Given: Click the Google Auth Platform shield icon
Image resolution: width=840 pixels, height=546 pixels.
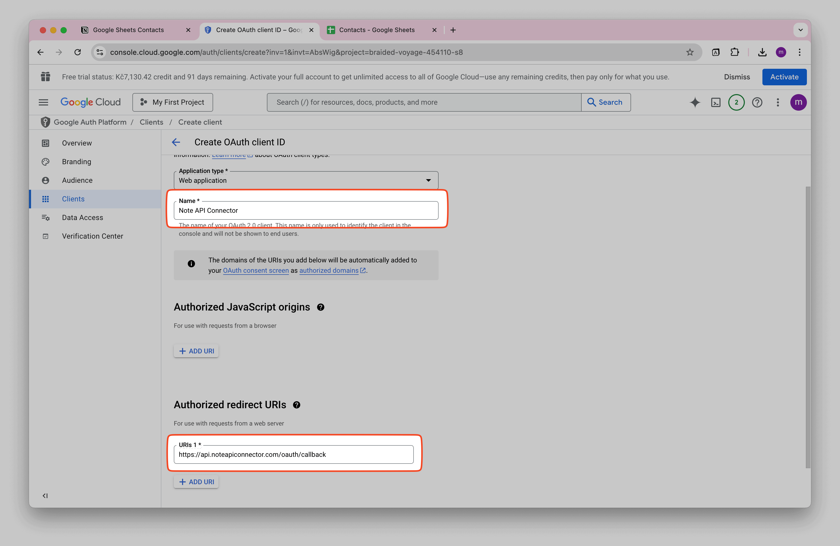Looking at the screenshot, I should click(x=46, y=122).
